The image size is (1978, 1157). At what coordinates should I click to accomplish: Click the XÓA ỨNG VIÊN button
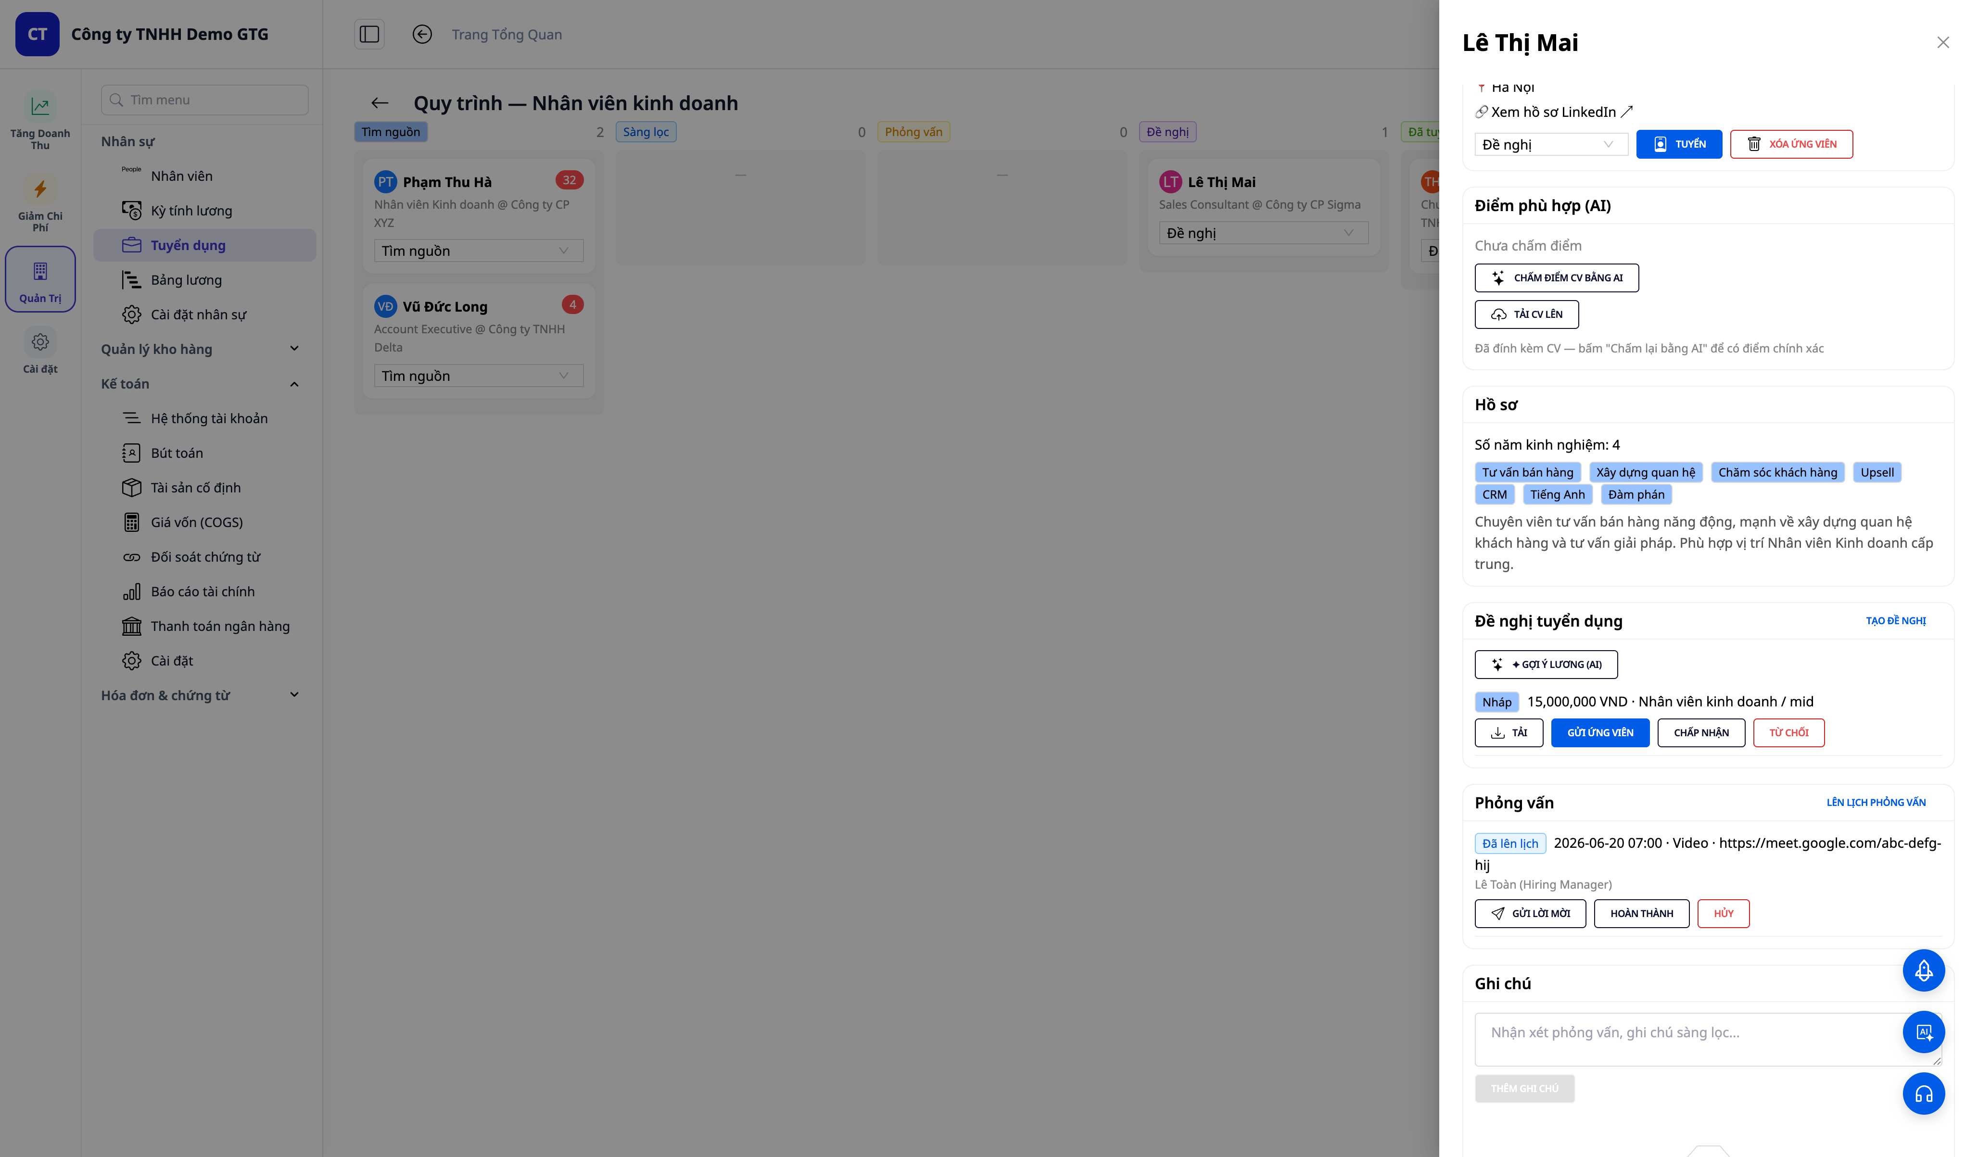tap(1791, 144)
